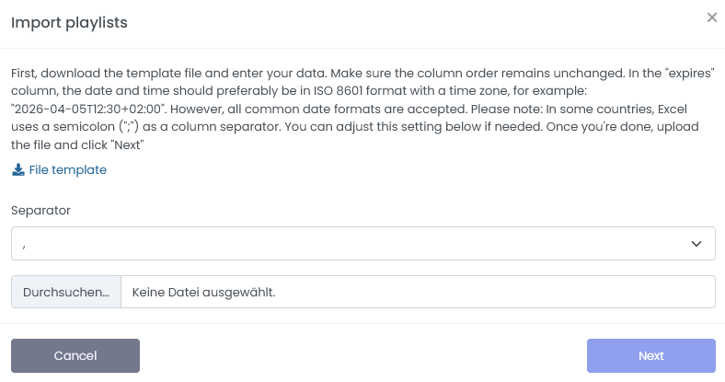Screen dimensions: 725x382
Task: Proceed with the Next button
Action: point(650,355)
